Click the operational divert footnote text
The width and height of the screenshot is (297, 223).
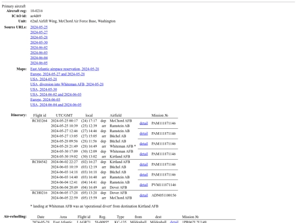95,206
